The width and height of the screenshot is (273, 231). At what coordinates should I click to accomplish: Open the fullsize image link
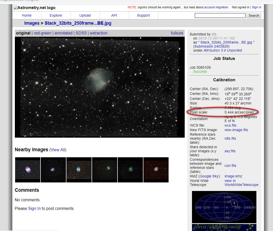point(177,33)
